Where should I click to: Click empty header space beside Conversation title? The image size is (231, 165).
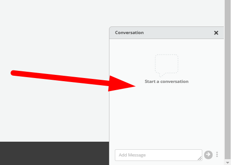click(178, 33)
